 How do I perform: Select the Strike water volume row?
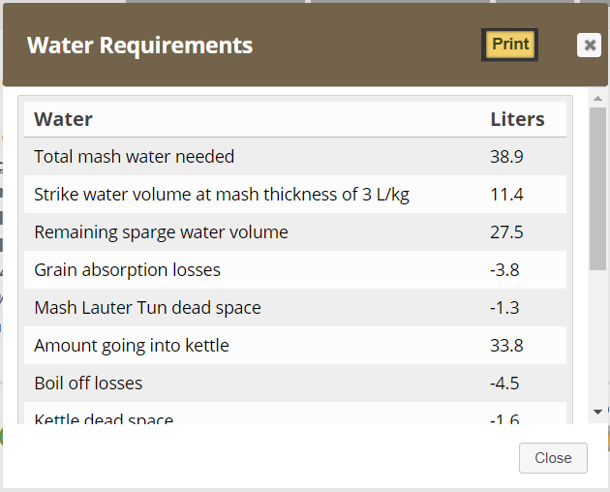click(295, 195)
